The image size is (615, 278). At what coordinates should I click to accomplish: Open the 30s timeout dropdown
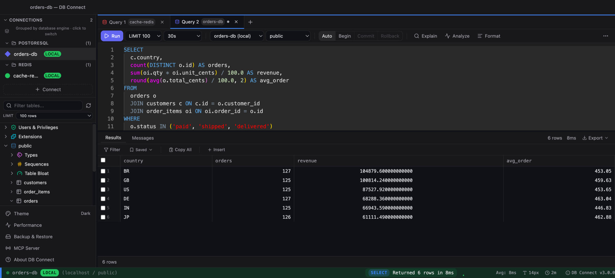183,36
